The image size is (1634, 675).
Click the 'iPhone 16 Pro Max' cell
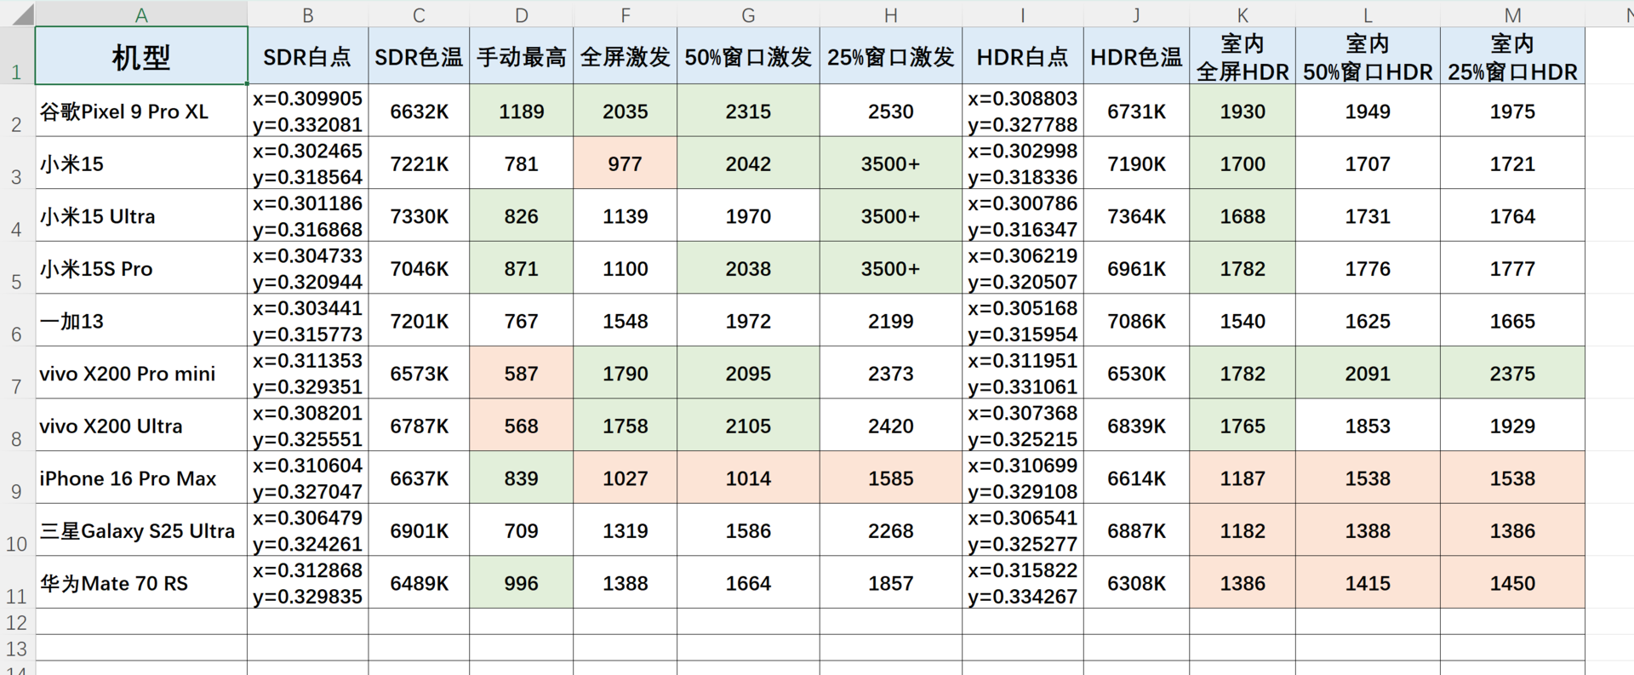click(x=141, y=478)
